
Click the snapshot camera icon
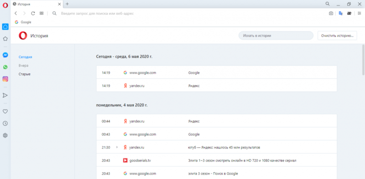pyautogui.click(x=331, y=14)
